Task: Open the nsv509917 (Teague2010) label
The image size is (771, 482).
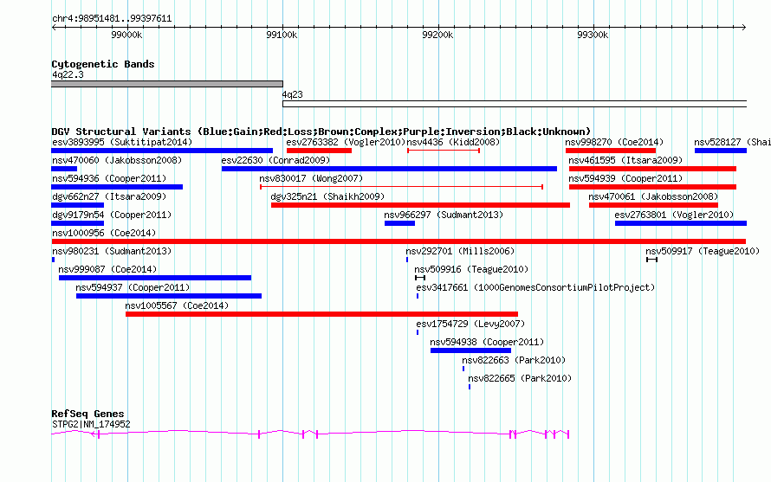Action: click(x=703, y=251)
